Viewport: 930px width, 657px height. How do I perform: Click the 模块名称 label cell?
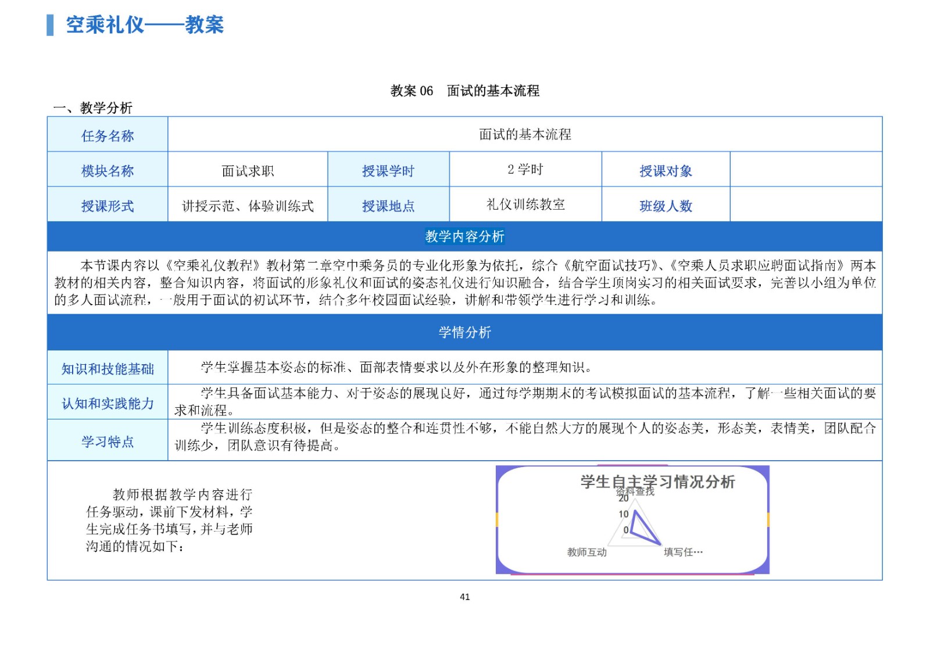click(108, 170)
